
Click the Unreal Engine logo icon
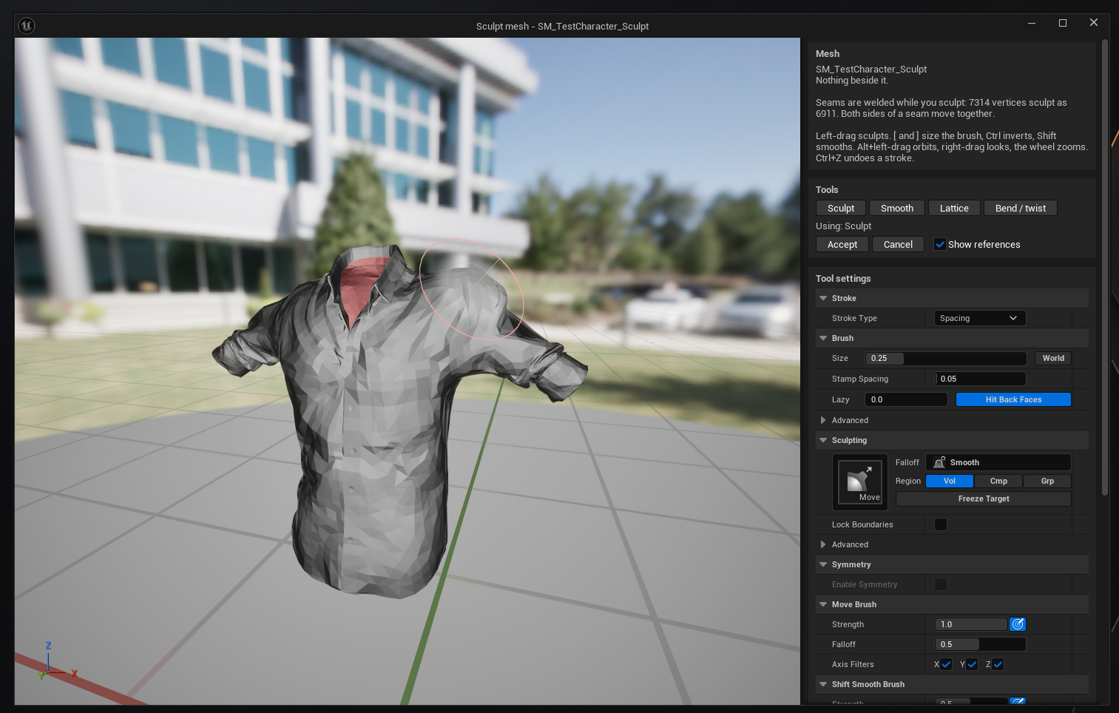[27, 26]
